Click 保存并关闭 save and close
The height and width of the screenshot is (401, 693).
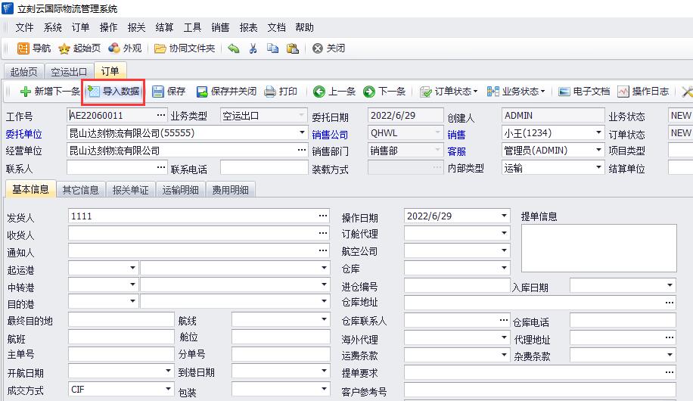(x=226, y=92)
